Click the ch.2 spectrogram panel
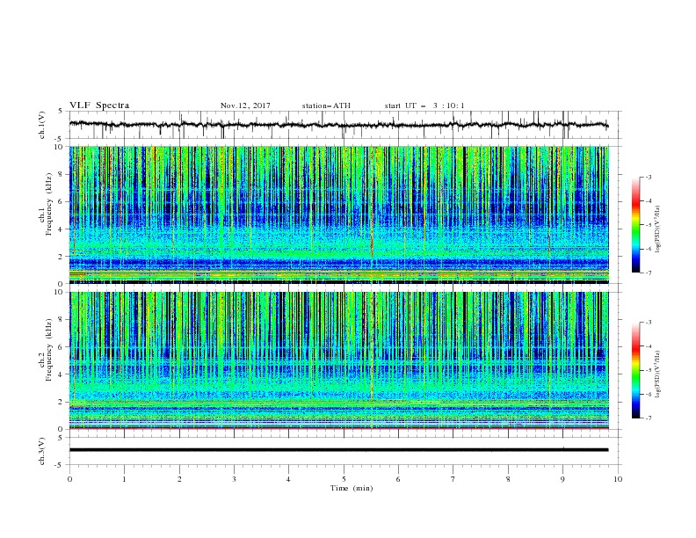The height and width of the screenshot is (538, 696). coord(339,360)
